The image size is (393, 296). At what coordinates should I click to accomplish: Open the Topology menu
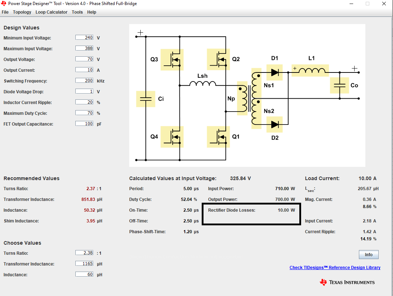[22, 12]
